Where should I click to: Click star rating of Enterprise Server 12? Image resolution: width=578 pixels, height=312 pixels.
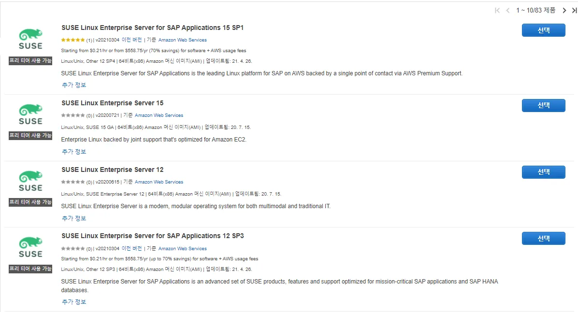[x=73, y=182]
